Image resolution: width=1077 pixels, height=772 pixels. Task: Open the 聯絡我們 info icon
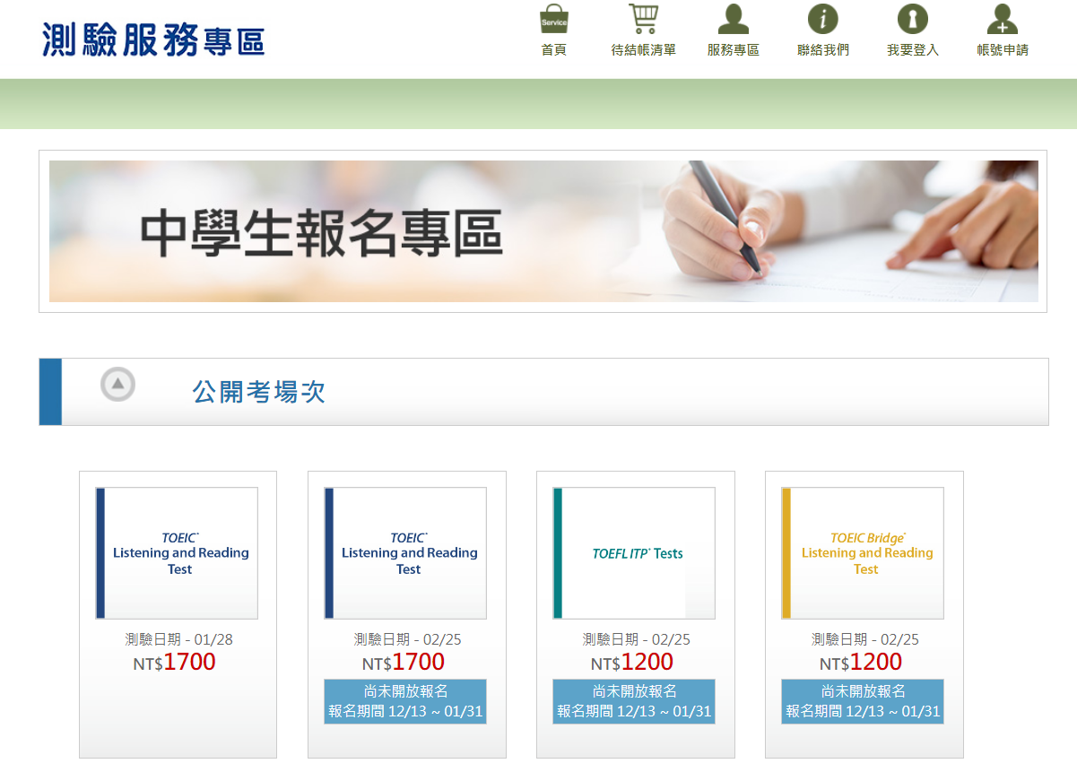pos(822,19)
